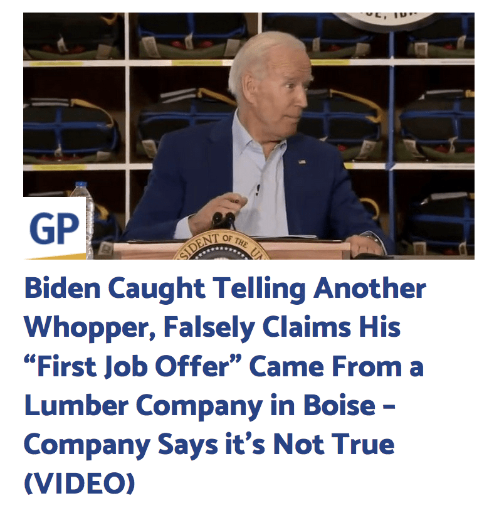Click the word 'Biden' in the headline
This screenshot has height=508, width=499.
coord(63,288)
